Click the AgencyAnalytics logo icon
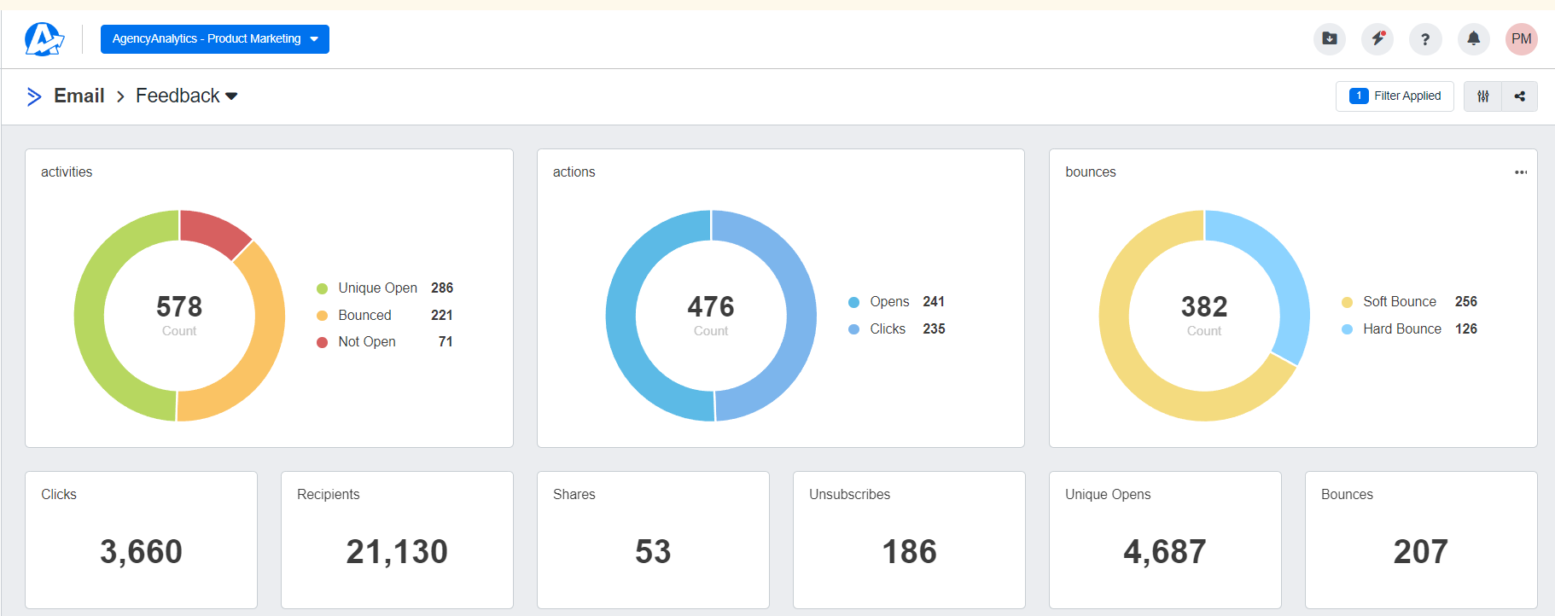 tap(44, 39)
